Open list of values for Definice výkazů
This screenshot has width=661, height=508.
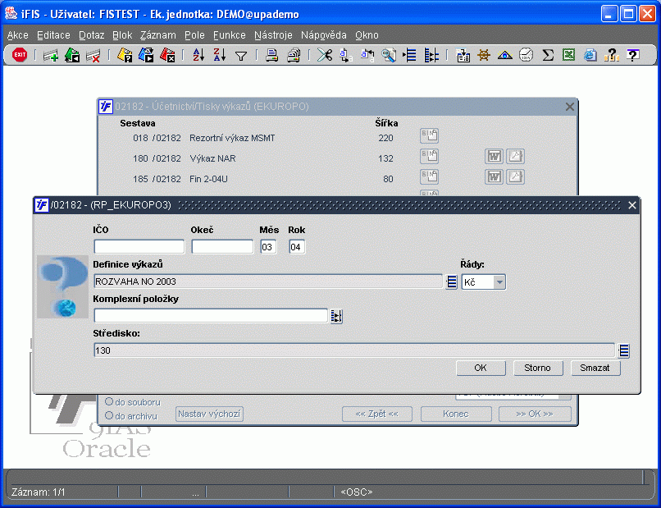click(x=451, y=281)
